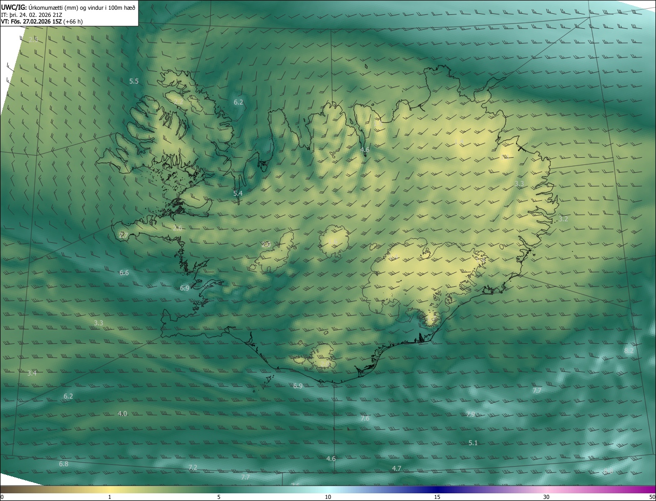Click the 4.0 value label
Screen dimensions: 656x501
pos(122,413)
